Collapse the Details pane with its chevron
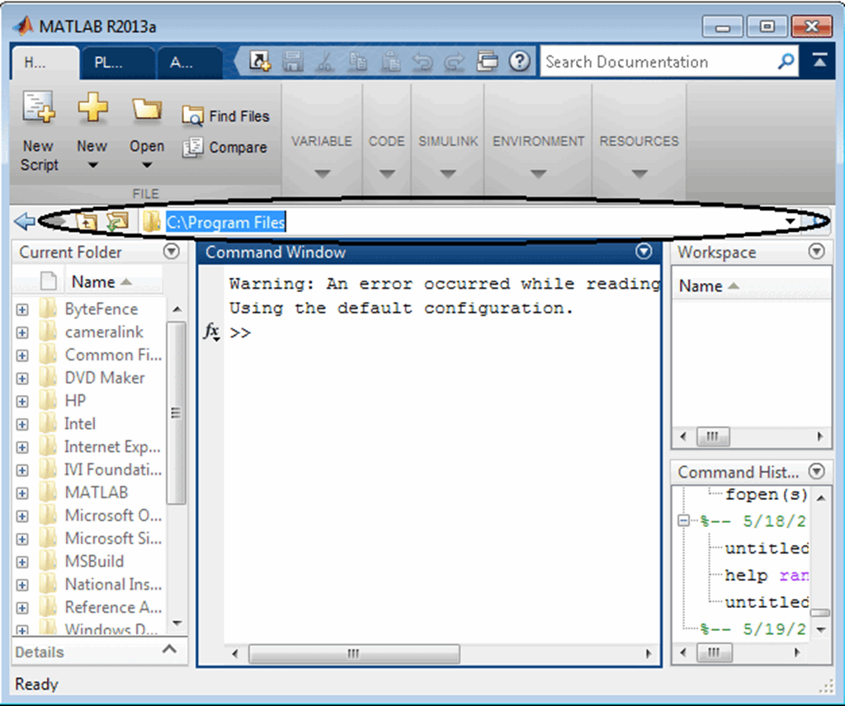The image size is (845, 706). click(x=169, y=651)
